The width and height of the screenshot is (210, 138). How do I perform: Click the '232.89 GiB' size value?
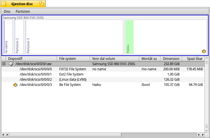172,64
